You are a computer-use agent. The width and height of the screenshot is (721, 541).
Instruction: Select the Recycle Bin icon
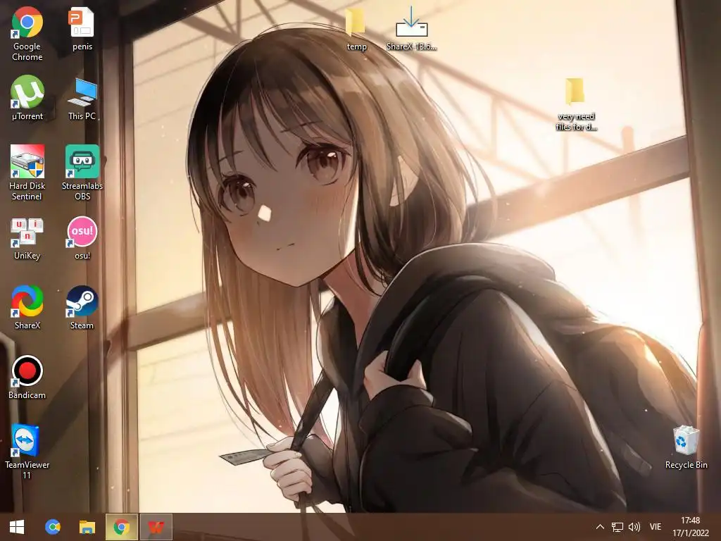click(x=686, y=447)
